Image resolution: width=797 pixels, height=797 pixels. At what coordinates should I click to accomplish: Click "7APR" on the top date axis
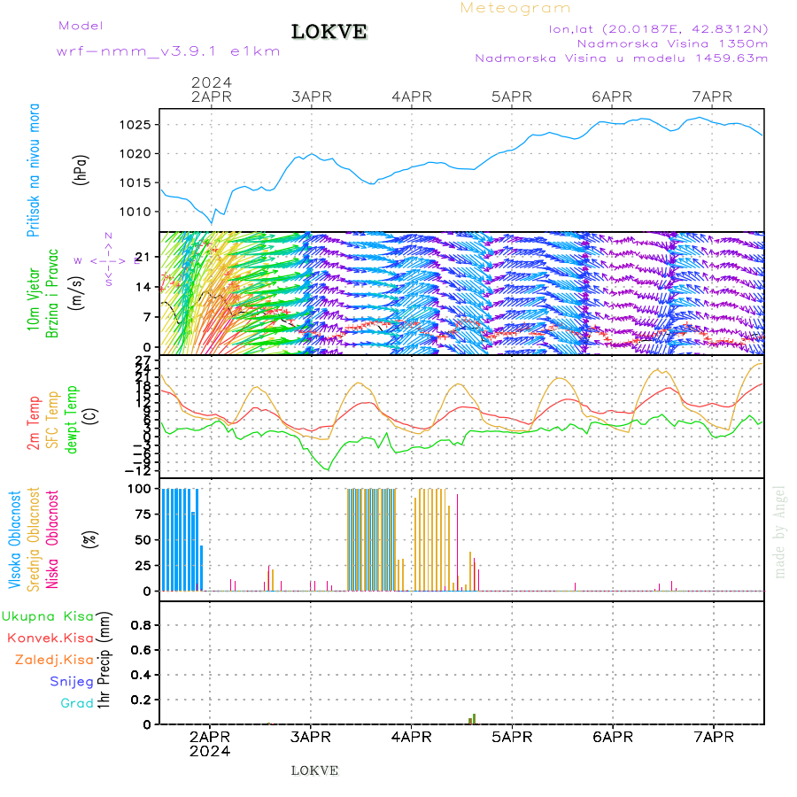[712, 97]
